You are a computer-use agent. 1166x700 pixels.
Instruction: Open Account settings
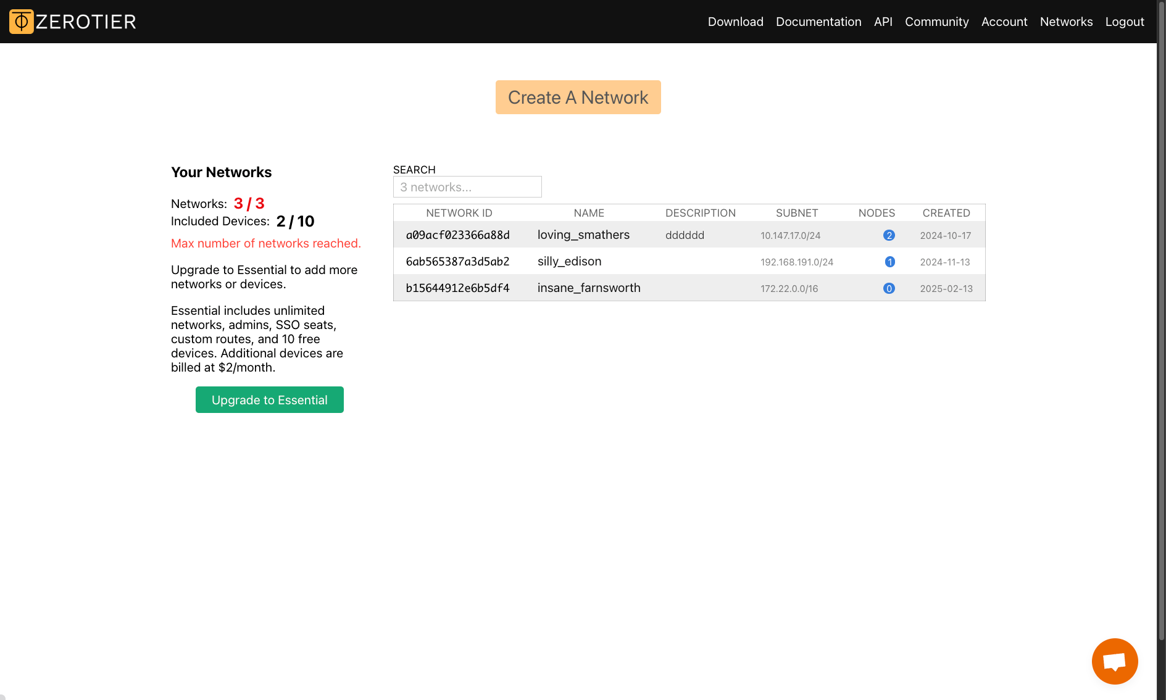point(1004,21)
